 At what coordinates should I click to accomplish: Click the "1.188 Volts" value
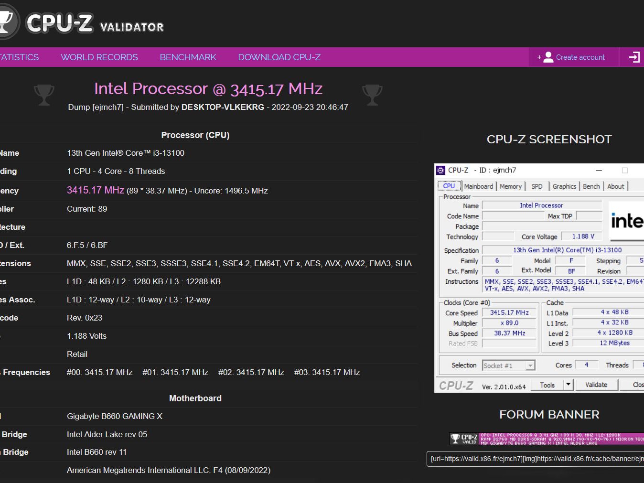click(86, 336)
